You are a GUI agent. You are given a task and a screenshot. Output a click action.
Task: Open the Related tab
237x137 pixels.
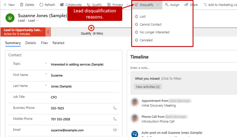coord(58,43)
